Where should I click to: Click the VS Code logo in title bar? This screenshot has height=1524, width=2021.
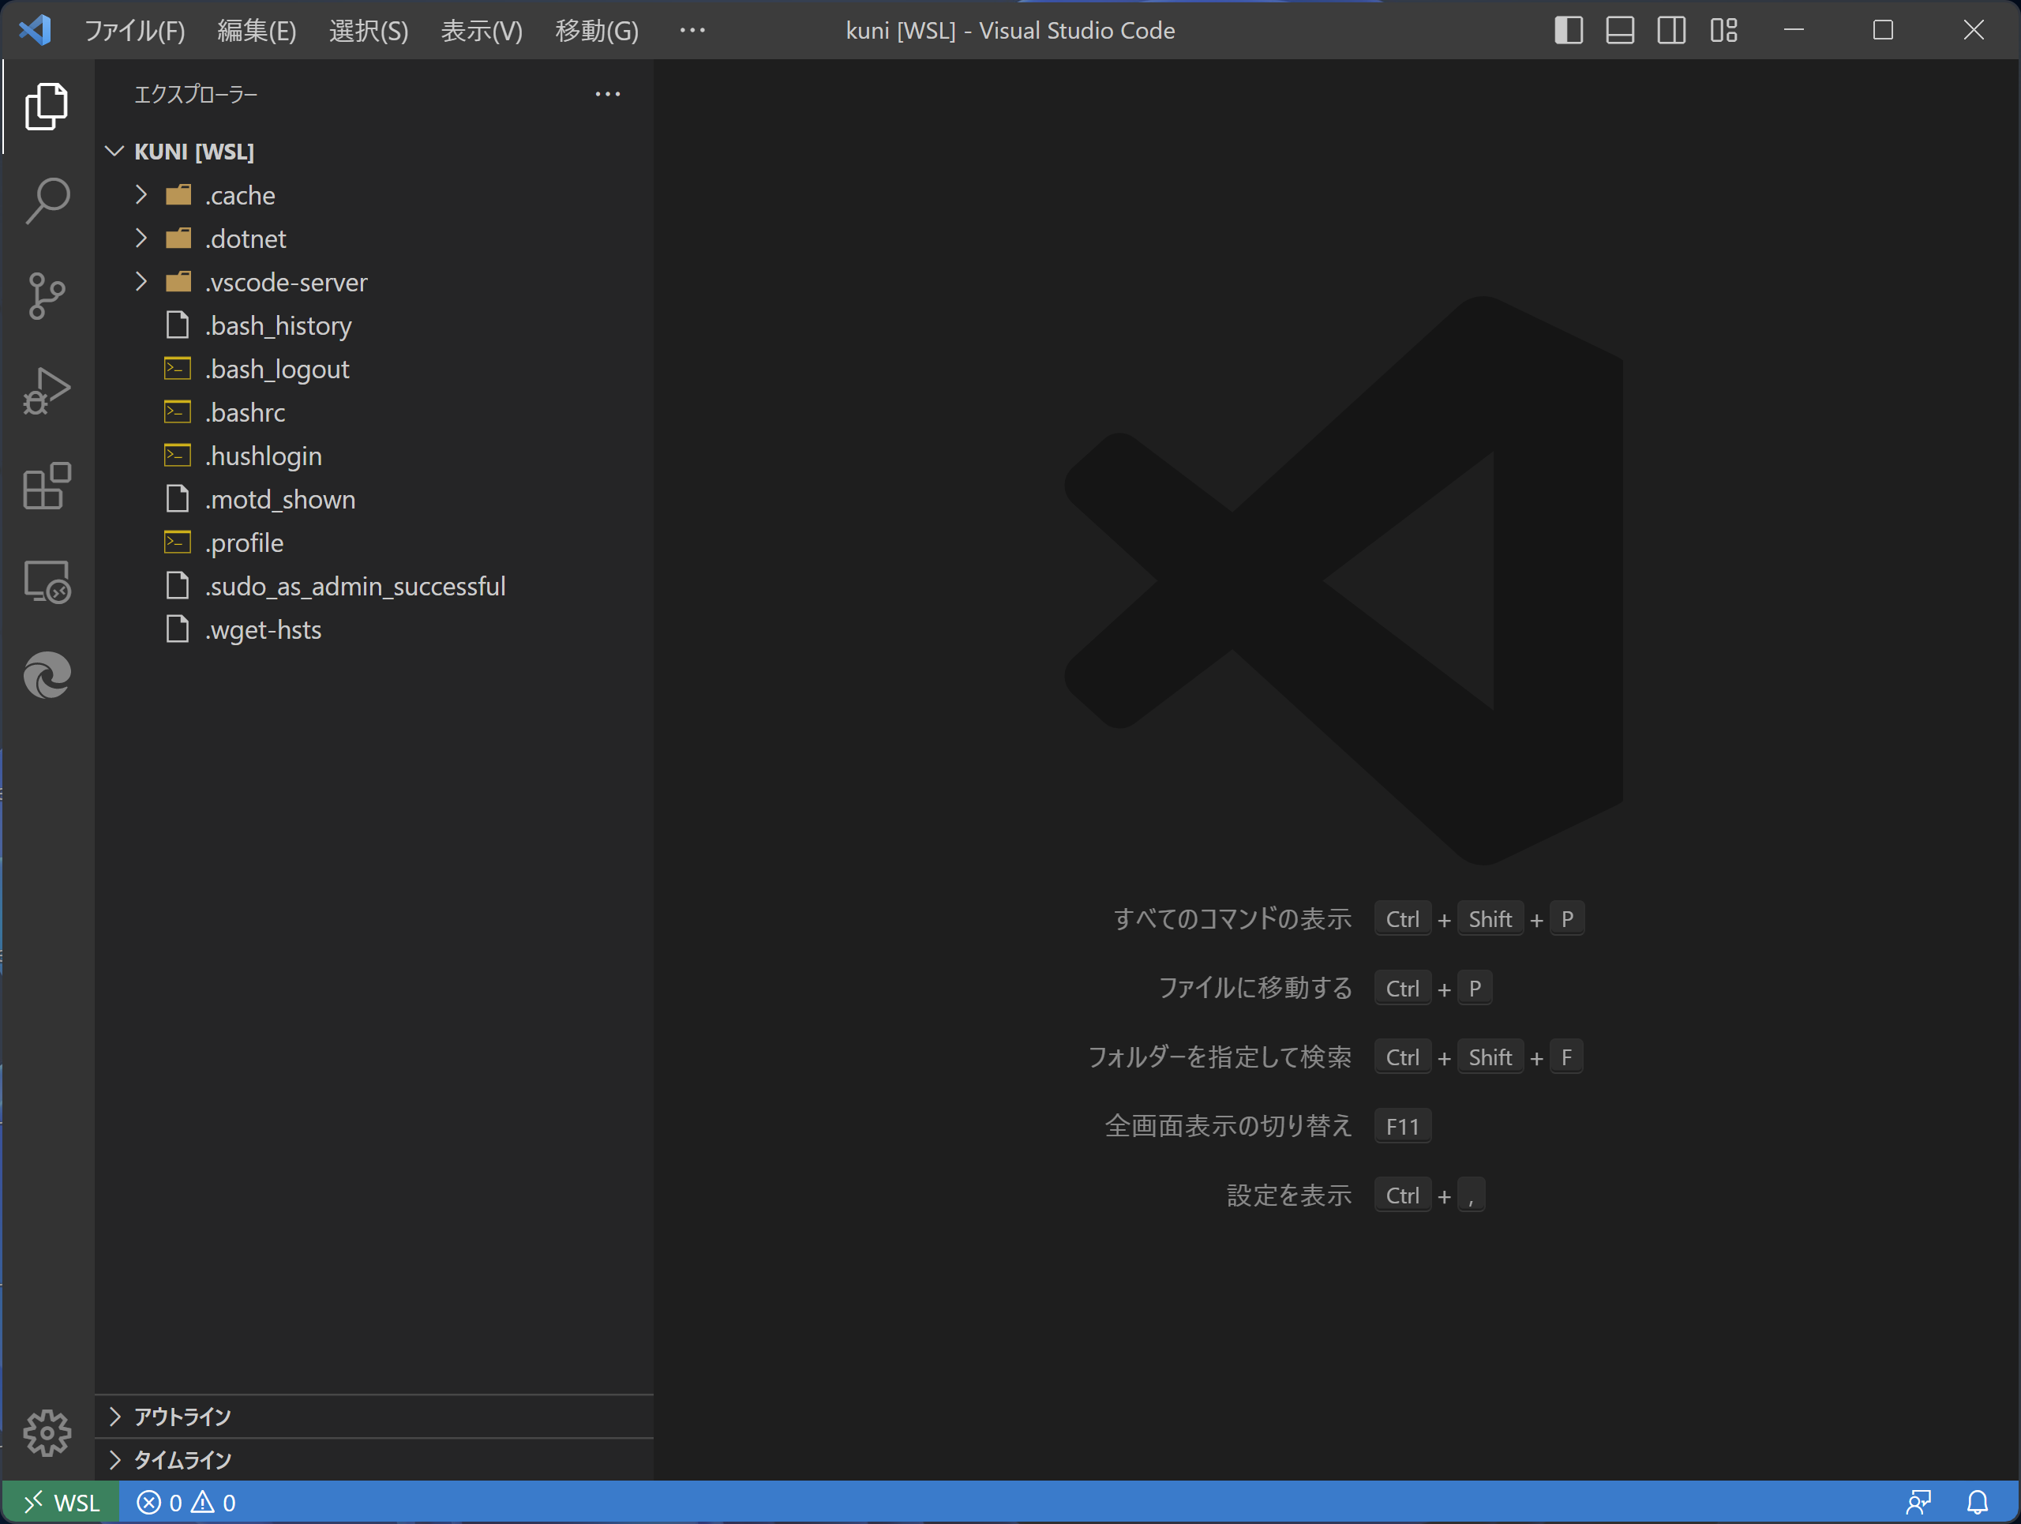pyautogui.click(x=35, y=30)
